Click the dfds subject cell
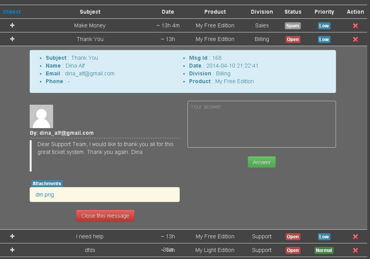 pos(90,250)
